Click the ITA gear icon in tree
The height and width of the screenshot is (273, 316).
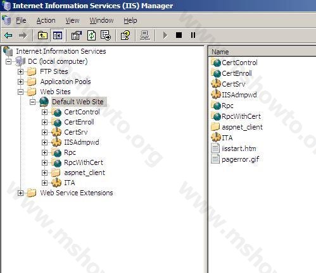click(56, 183)
